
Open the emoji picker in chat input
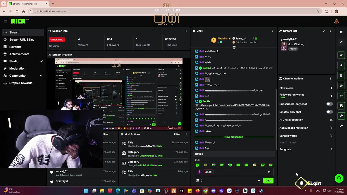pyautogui.click(x=269, y=172)
